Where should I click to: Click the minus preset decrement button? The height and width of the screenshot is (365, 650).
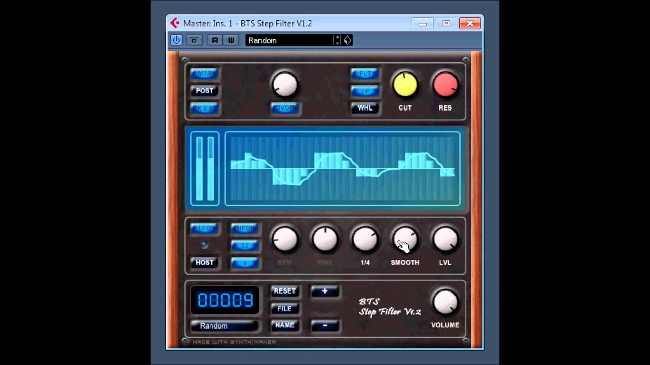(324, 325)
